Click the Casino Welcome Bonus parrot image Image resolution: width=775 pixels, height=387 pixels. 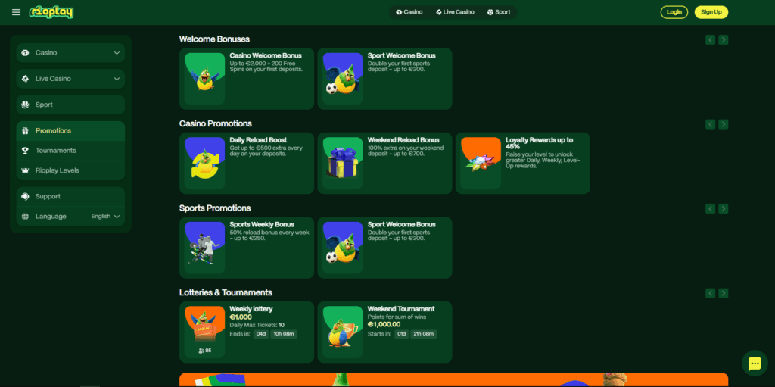[x=204, y=79]
